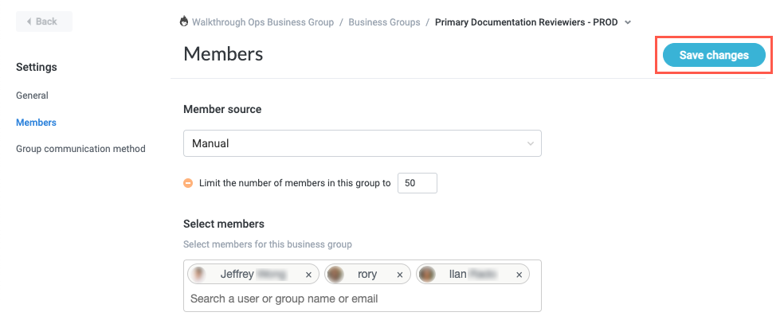This screenshot has width=784, height=320.
Task: Click the Save changes button
Action: pos(714,55)
